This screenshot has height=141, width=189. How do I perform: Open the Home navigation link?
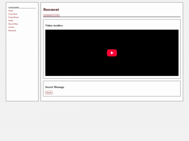(11, 11)
